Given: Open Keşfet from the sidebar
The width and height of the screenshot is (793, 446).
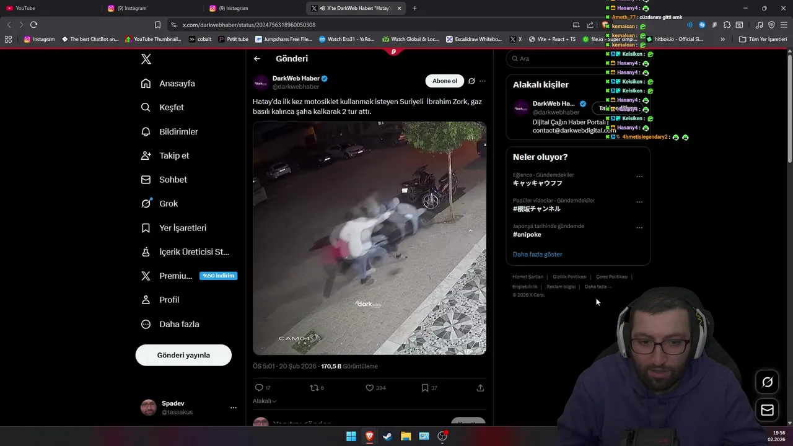Looking at the screenshot, I should [162, 107].
